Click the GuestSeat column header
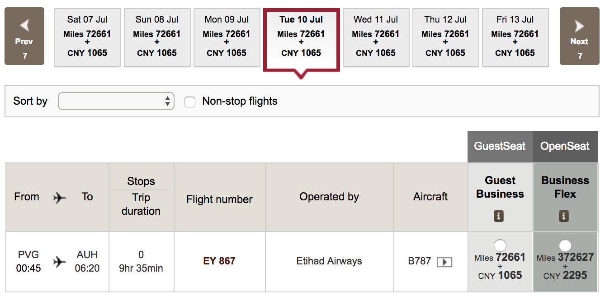Screen dimensions: 605x296 tap(500, 146)
